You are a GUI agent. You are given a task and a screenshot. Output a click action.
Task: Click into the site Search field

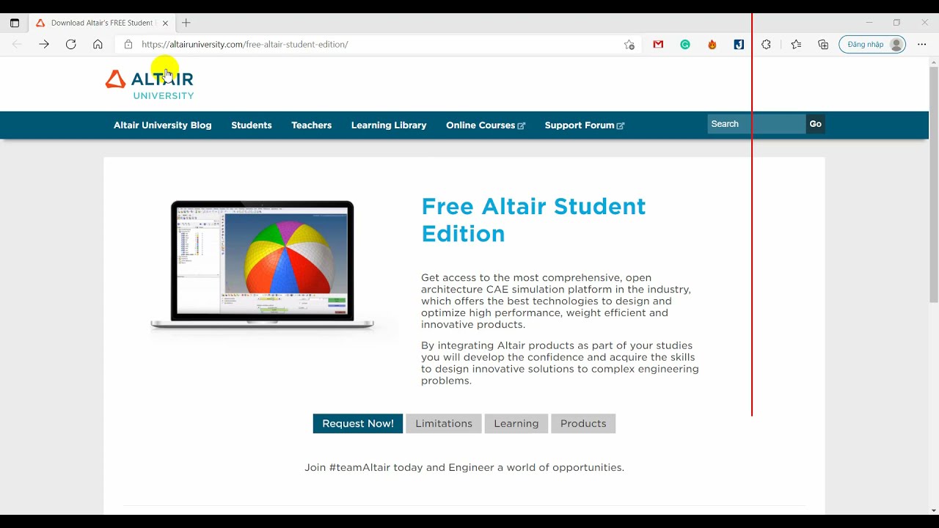click(x=756, y=124)
